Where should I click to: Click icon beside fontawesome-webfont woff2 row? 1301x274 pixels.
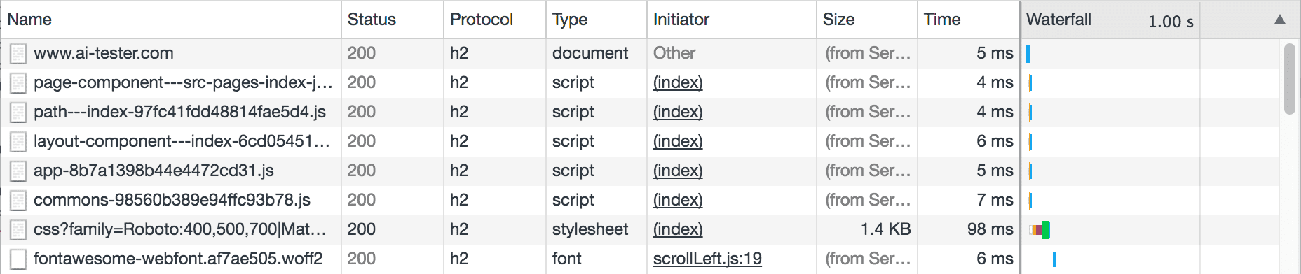pyautogui.click(x=19, y=259)
